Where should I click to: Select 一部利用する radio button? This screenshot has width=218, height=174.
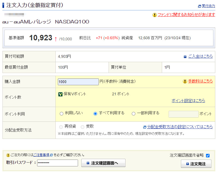(x=133, y=114)
